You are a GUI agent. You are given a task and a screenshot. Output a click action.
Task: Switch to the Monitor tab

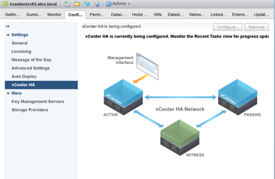point(55,15)
